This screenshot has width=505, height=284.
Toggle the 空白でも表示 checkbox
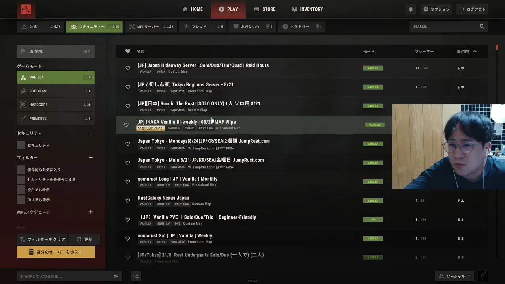[x=21, y=190]
